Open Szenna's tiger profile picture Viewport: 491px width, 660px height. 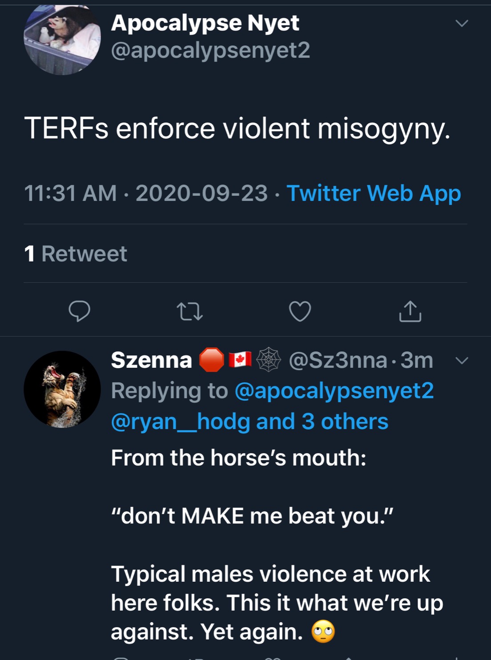pos(62,389)
